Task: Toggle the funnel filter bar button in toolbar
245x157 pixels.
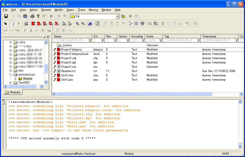Action: [13, 24]
